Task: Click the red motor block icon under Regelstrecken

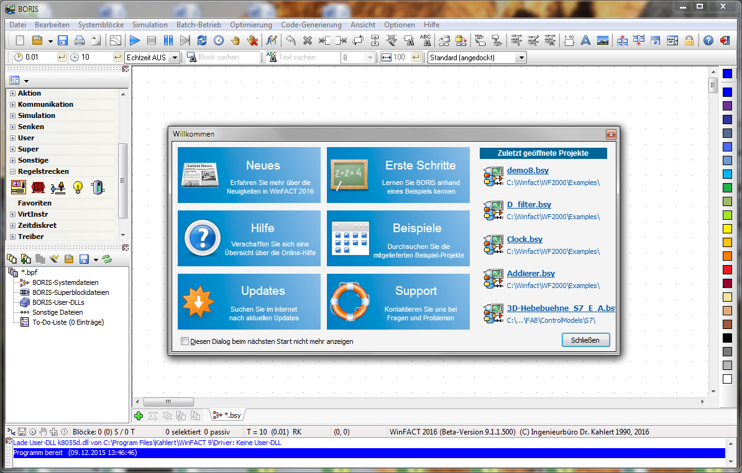Action: tap(39, 187)
